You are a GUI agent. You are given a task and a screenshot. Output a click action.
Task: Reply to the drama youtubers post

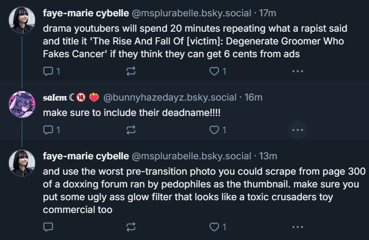coord(49,71)
